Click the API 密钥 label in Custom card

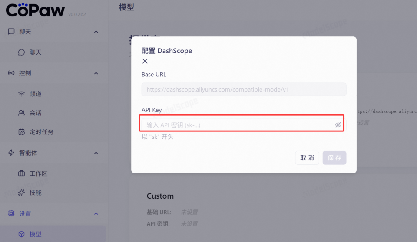click(158, 224)
